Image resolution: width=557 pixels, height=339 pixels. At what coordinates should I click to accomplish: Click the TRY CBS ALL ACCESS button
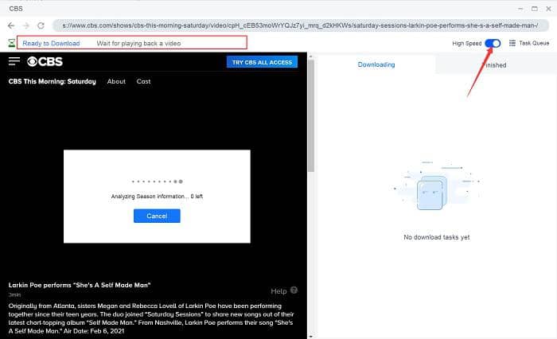click(x=262, y=62)
